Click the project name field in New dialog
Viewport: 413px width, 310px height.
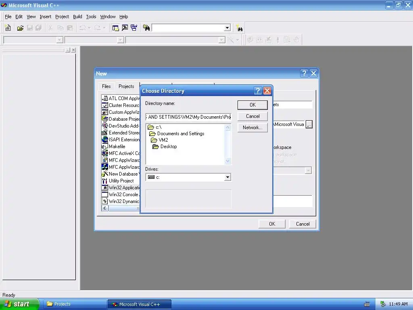293,105
